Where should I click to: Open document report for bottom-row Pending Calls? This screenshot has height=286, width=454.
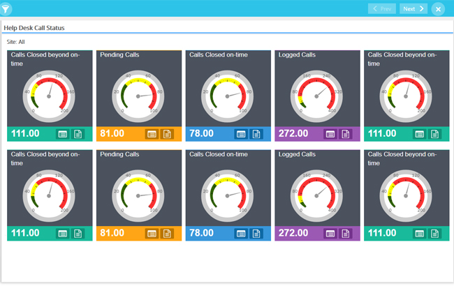point(167,233)
